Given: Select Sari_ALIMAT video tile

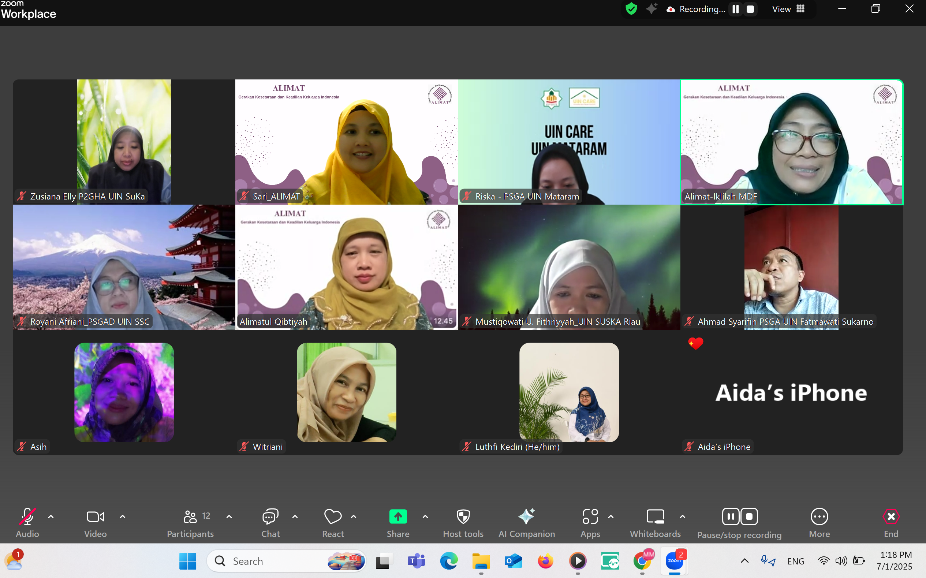Looking at the screenshot, I should (346, 142).
